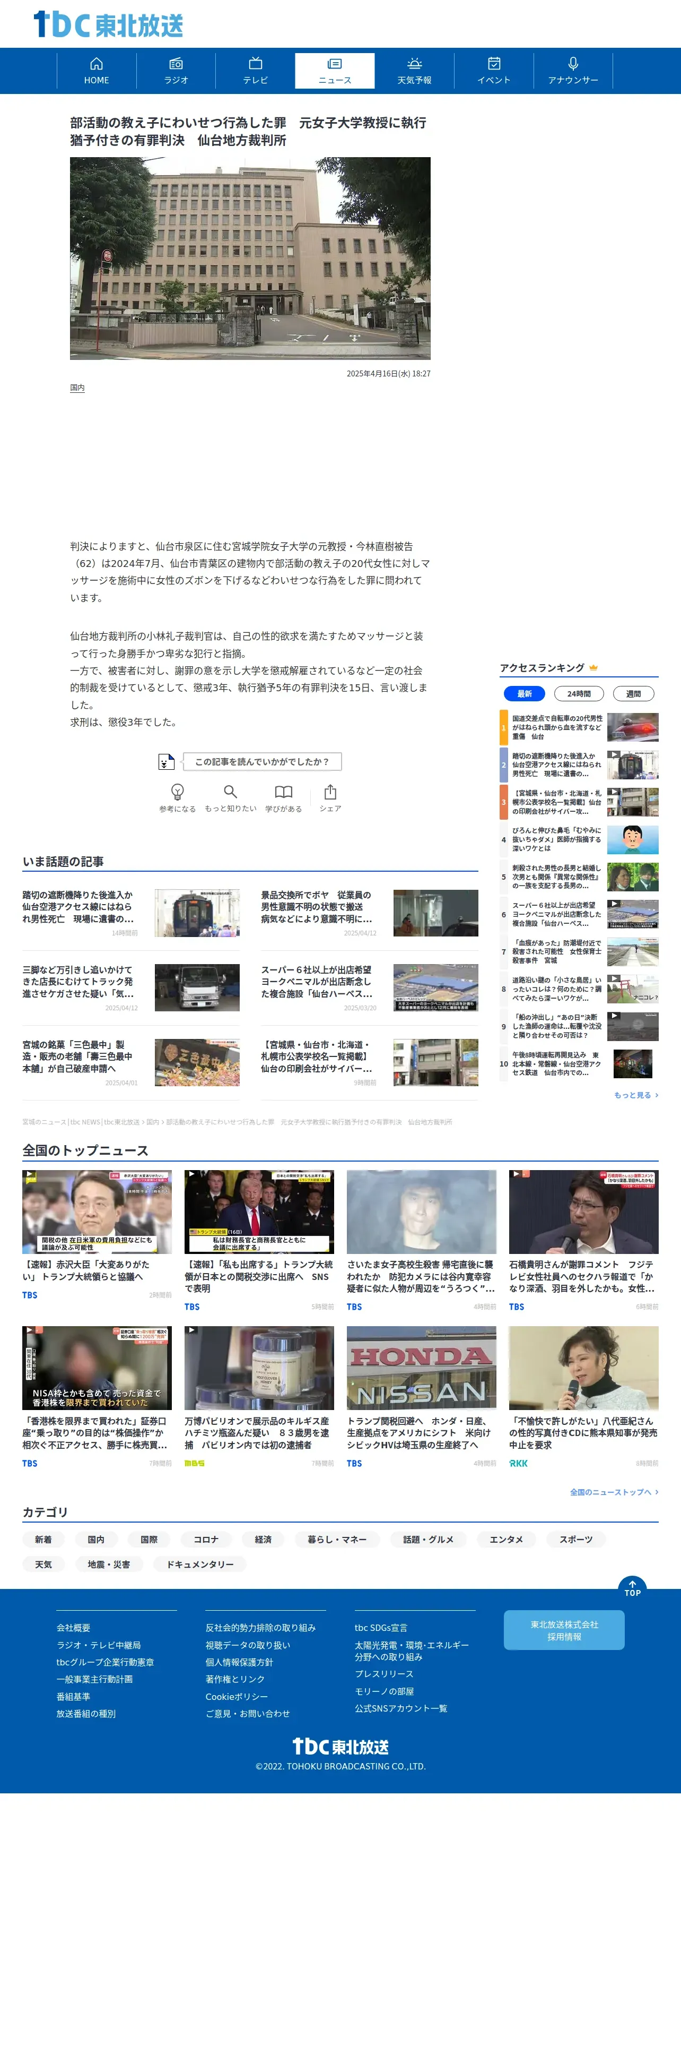
Task: Select the 話題・グルメ category chip
Action: [428, 1540]
